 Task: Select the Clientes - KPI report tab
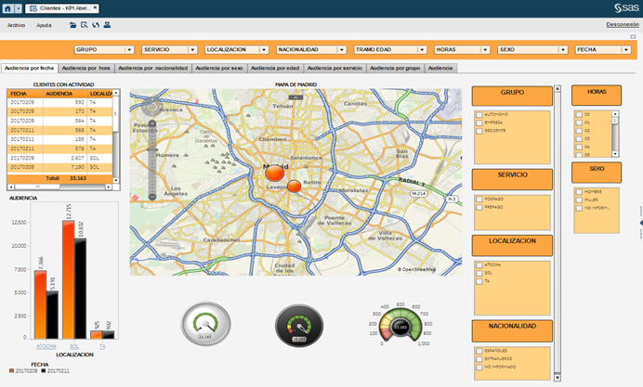click(x=62, y=8)
